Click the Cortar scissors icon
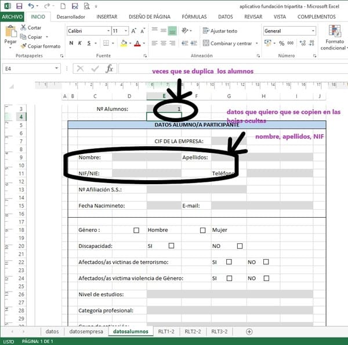 tap(23, 28)
